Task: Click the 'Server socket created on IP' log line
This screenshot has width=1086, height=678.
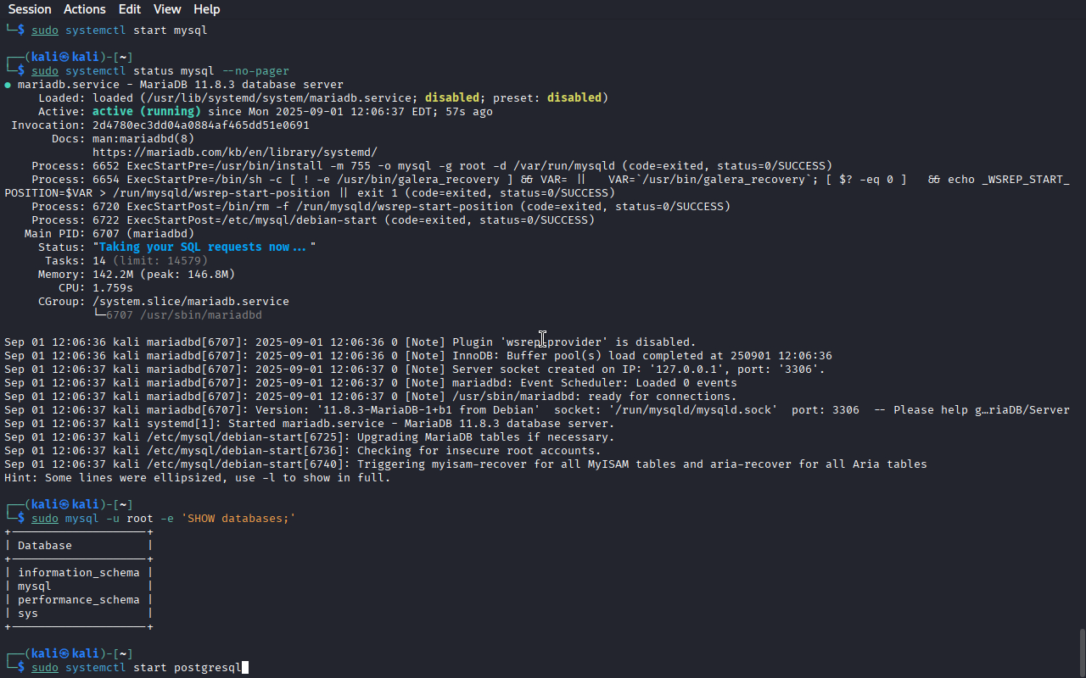Action: click(415, 370)
